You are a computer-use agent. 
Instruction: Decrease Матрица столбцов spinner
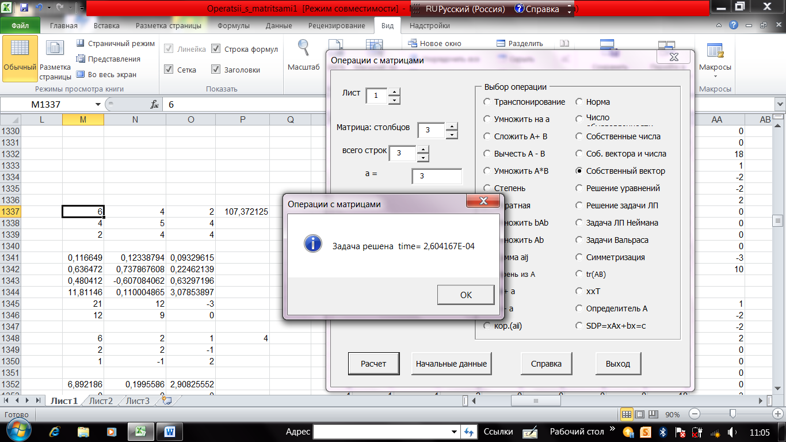click(452, 134)
